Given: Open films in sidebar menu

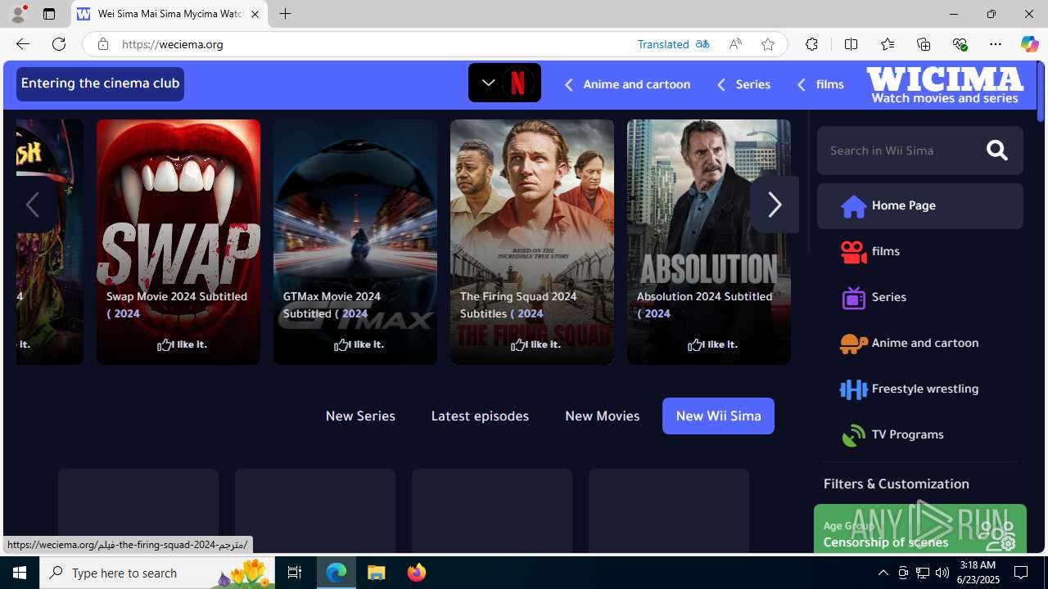Looking at the screenshot, I should pyautogui.click(x=919, y=251).
